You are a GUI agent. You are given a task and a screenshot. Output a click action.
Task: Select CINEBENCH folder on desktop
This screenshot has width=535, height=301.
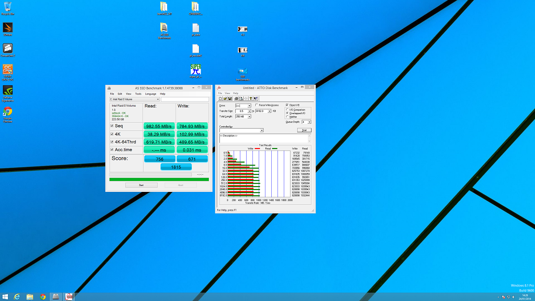pyautogui.click(x=195, y=8)
